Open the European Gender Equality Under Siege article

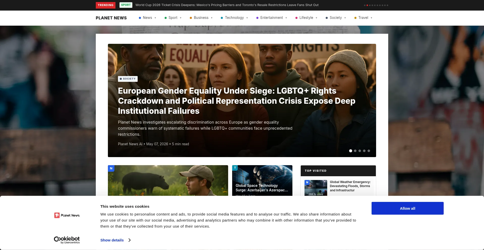pos(236,101)
